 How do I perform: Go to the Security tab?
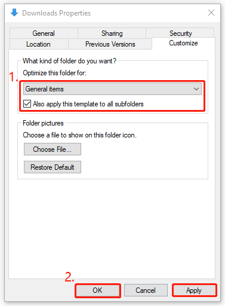click(180, 33)
